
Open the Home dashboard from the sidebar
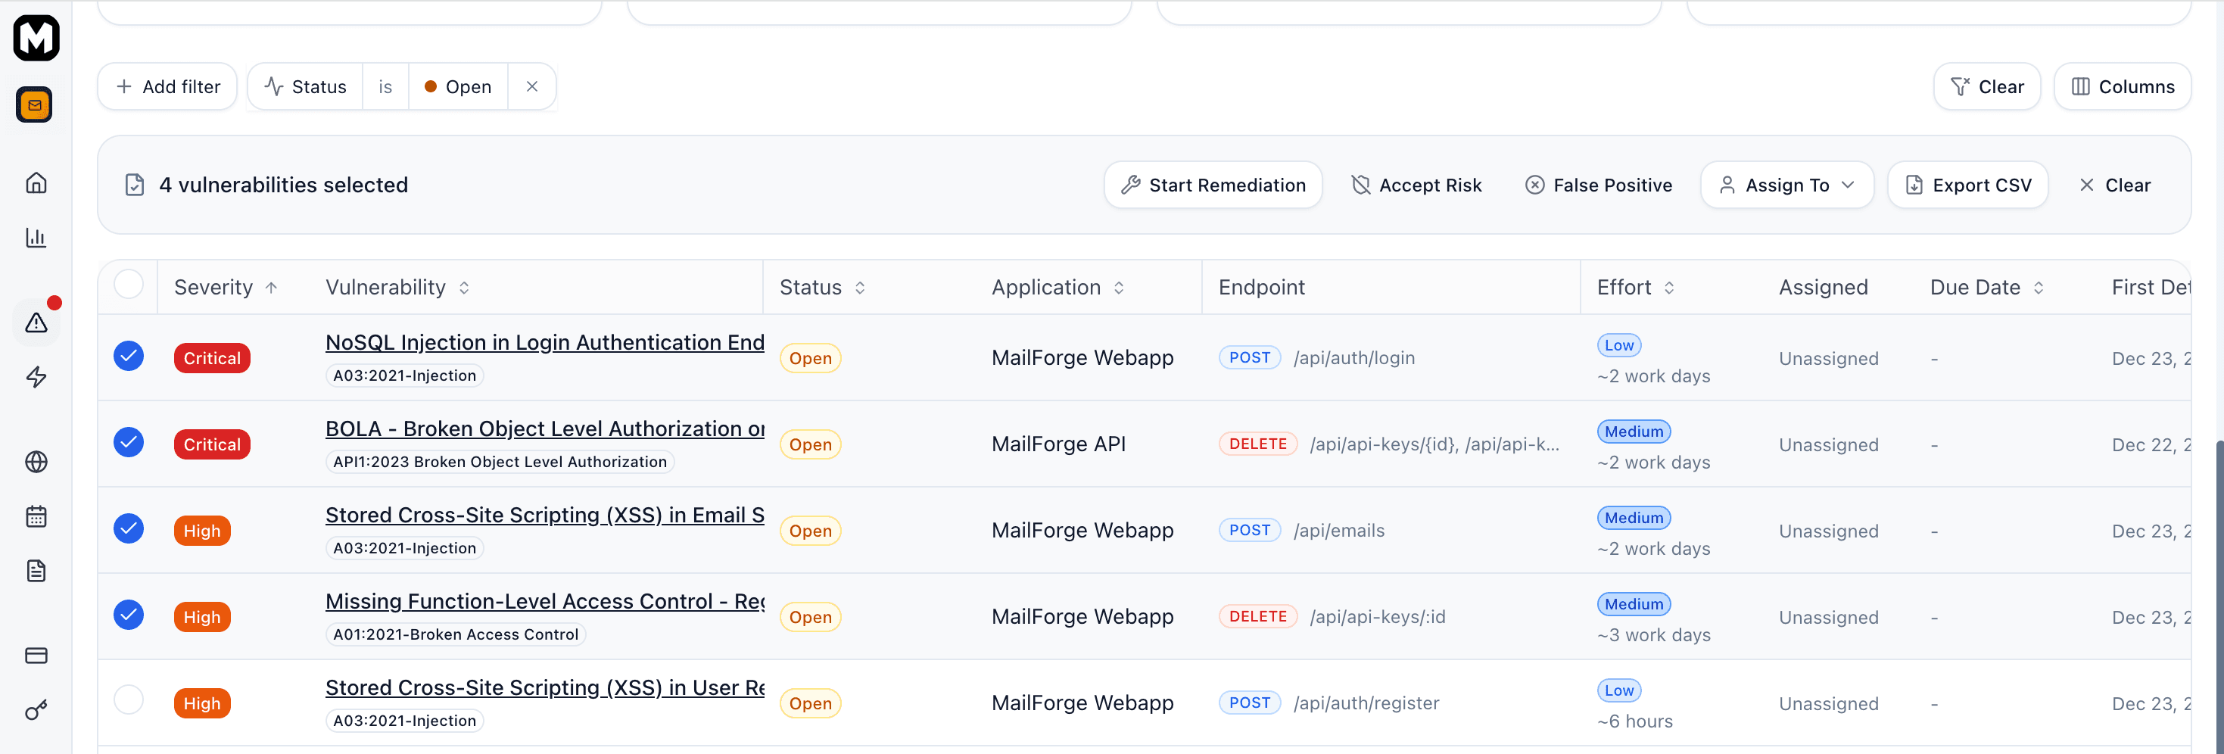click(x=36, y=182)
